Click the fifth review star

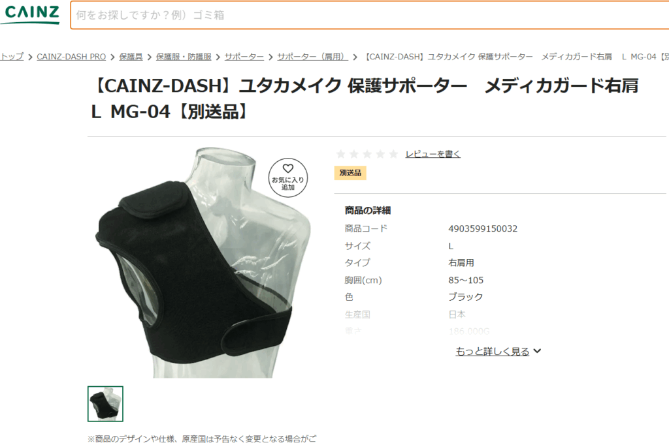click(x=393, y=154)
